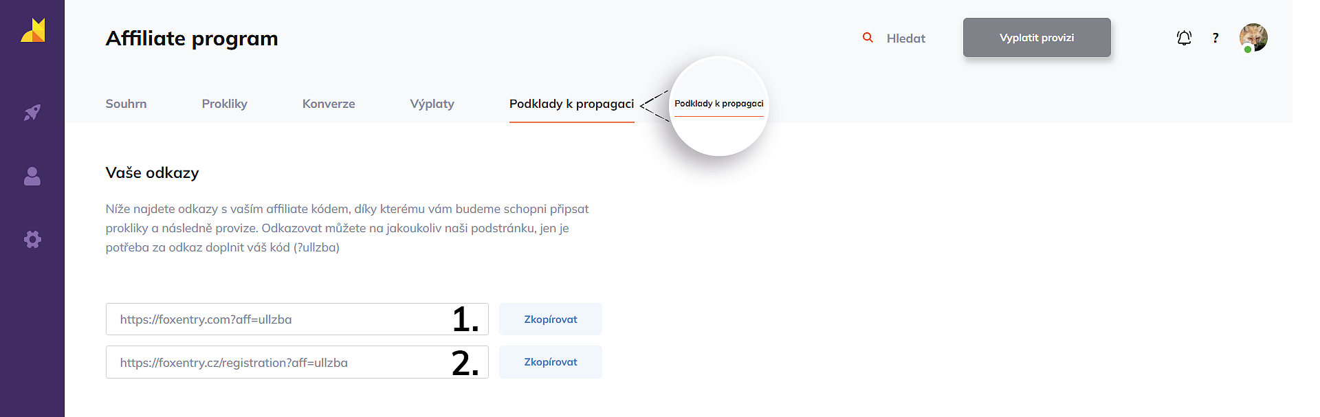
Task: Switch to the Prokliky tab
Action: click(224, 104)
